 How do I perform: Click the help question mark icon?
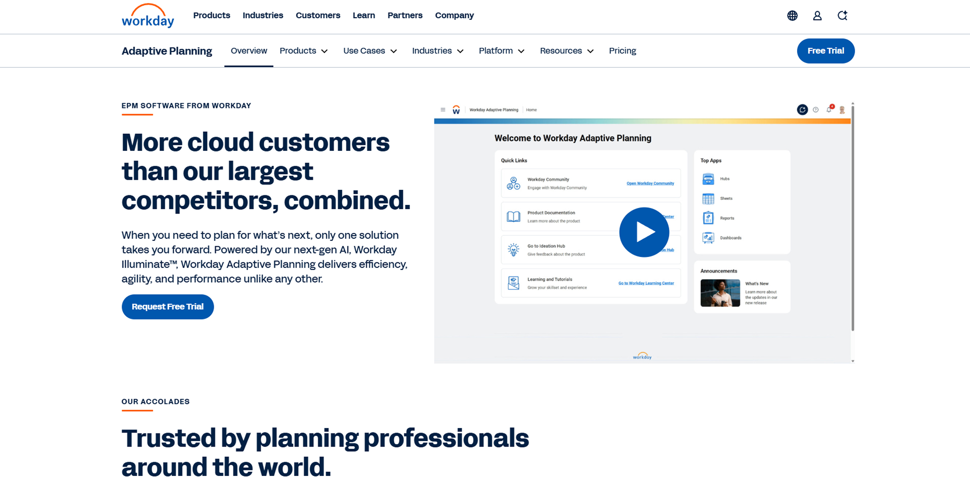click(x=815, y=110)
